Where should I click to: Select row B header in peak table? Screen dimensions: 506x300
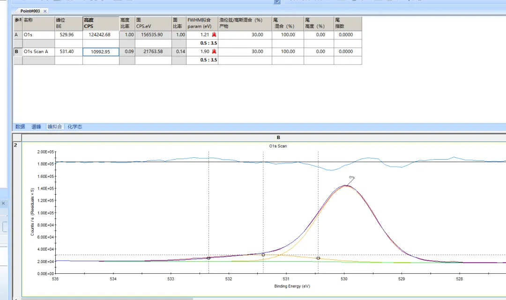coord(17,52)
